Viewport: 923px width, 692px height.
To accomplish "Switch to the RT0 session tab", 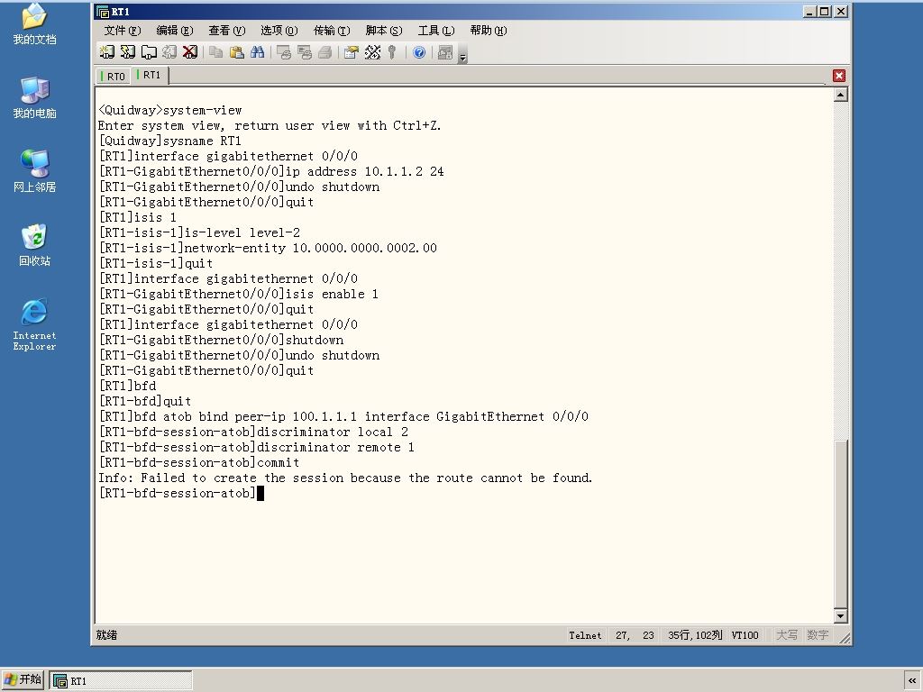I will click(x=113, y=76).
